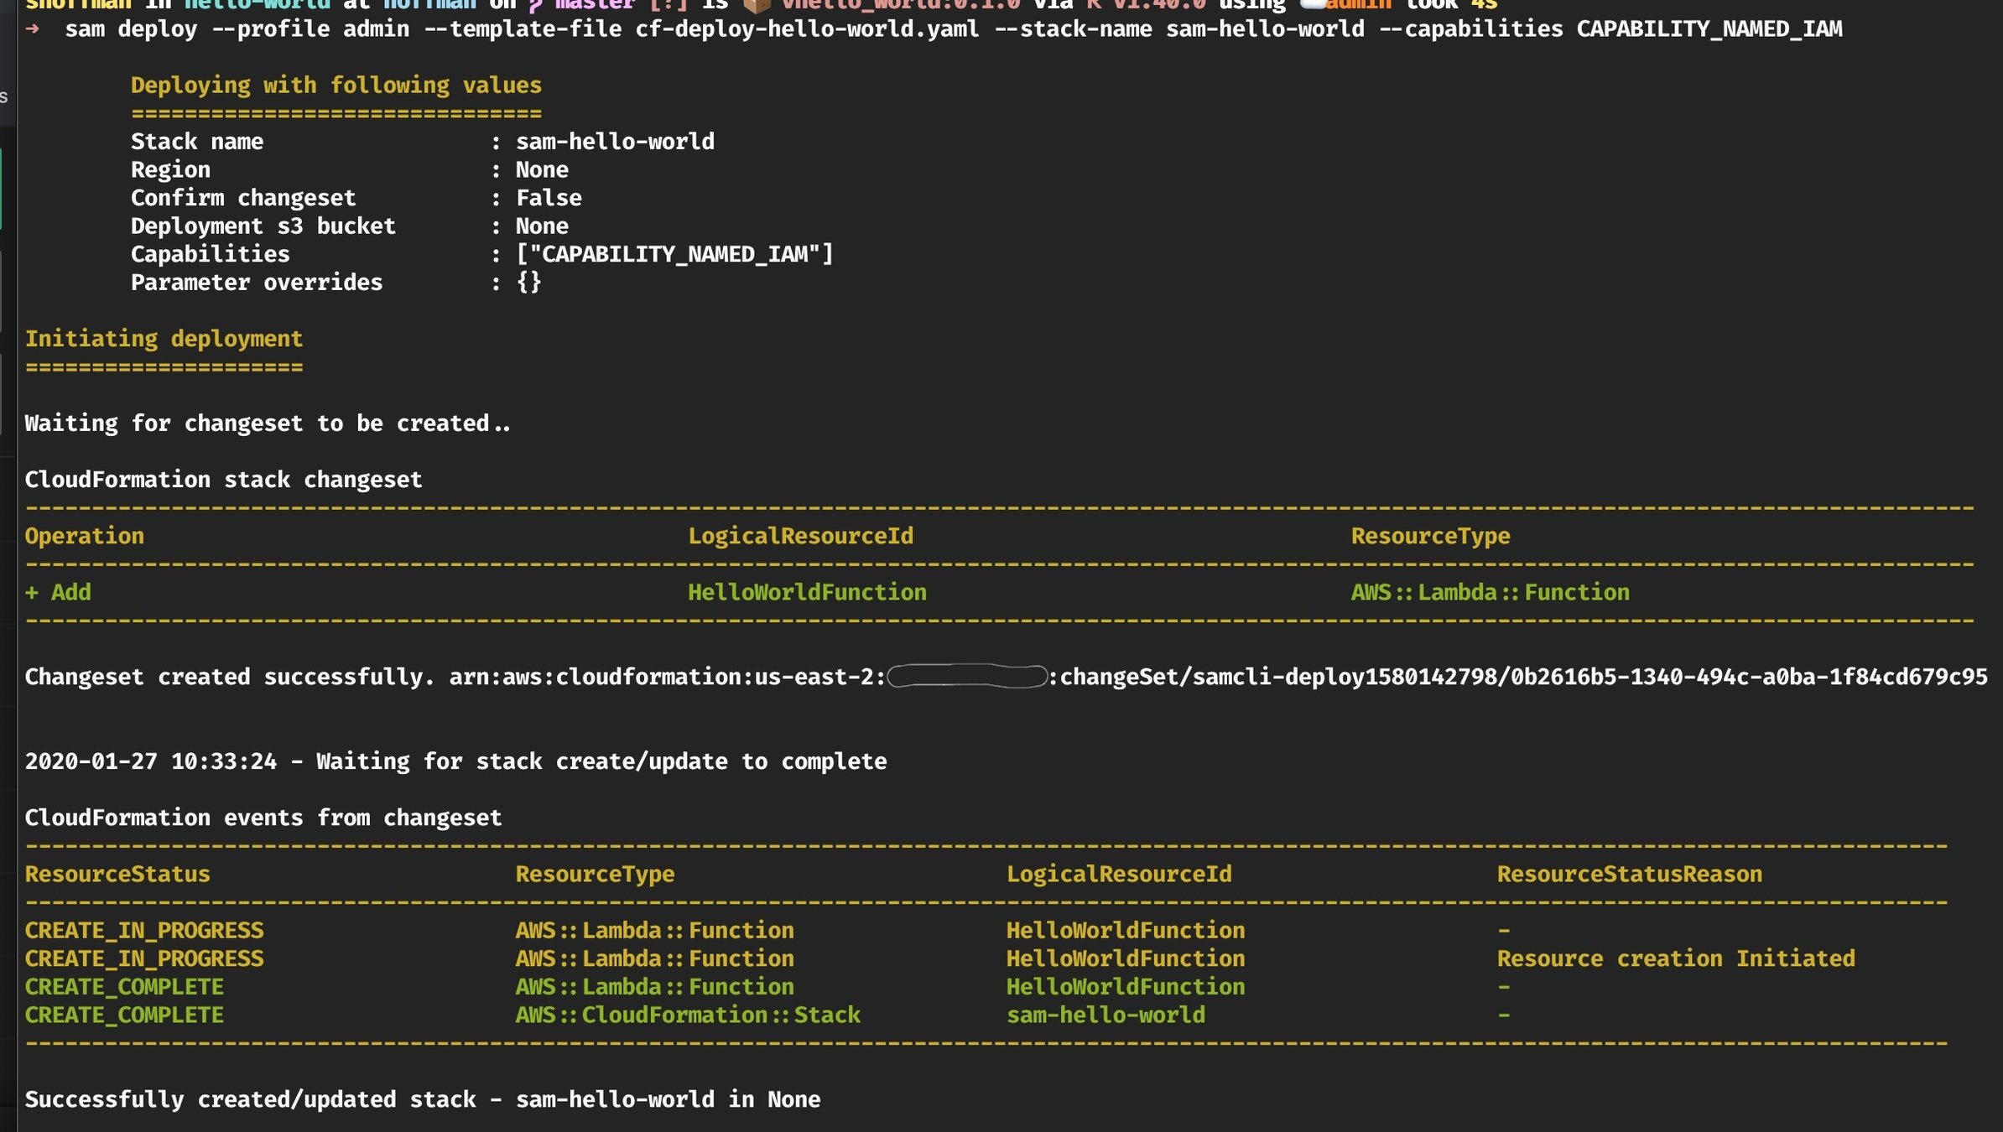Click the Confirm changeset False value
2003x1132 pixels.
coord(549,198)
